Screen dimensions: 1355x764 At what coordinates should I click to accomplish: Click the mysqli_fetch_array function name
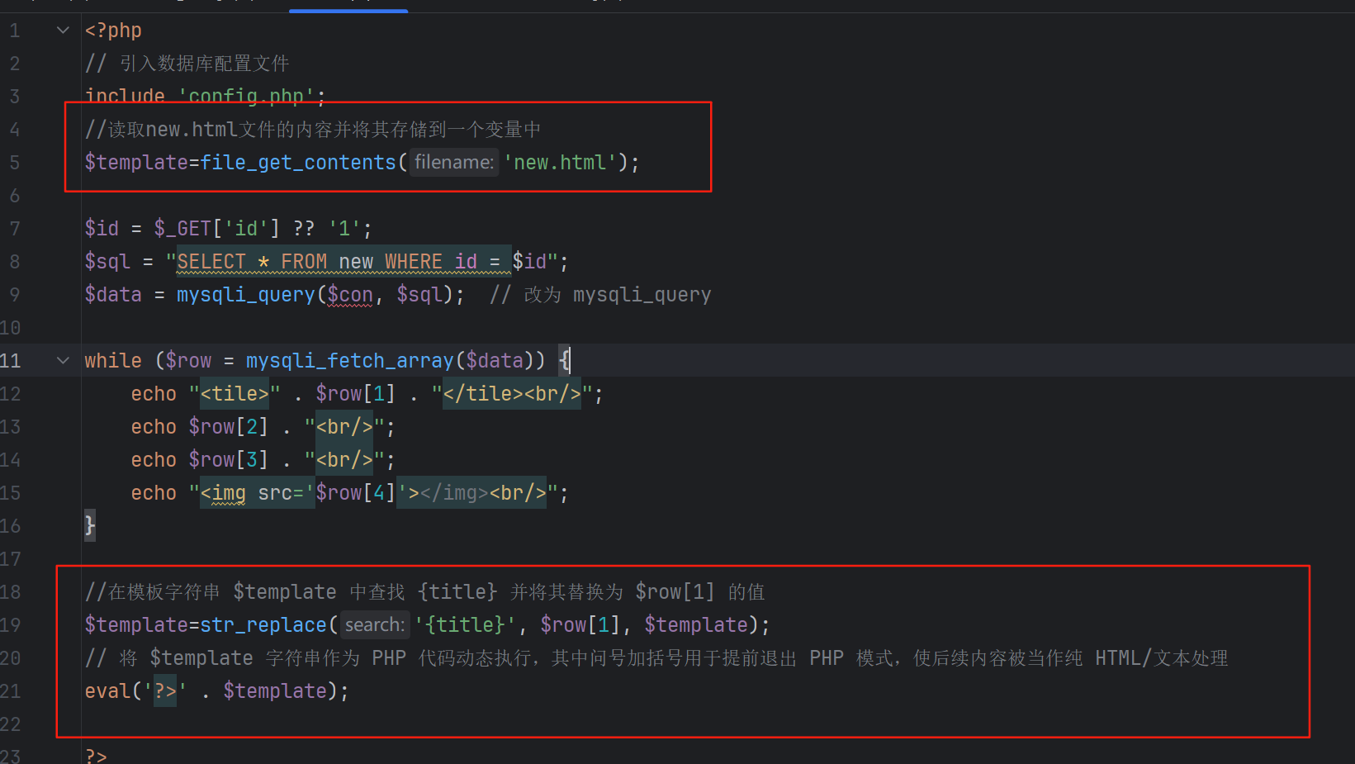[x=350, y=361]
